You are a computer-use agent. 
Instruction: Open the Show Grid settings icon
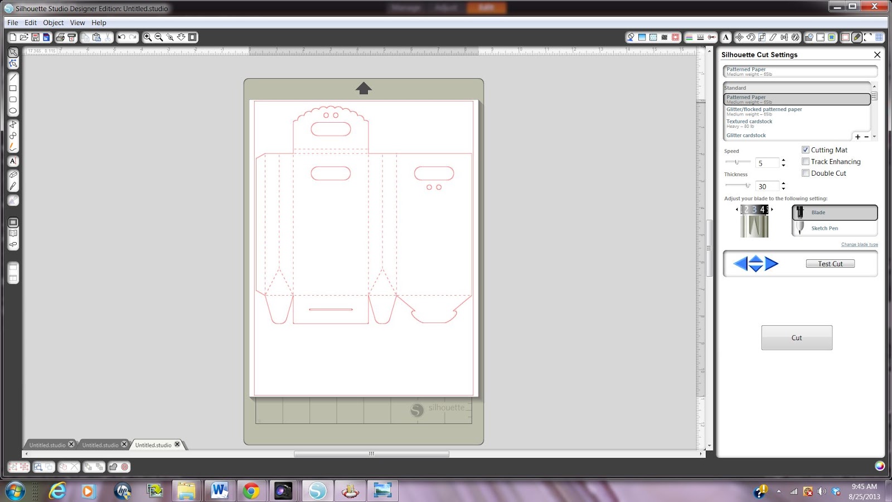879,37
